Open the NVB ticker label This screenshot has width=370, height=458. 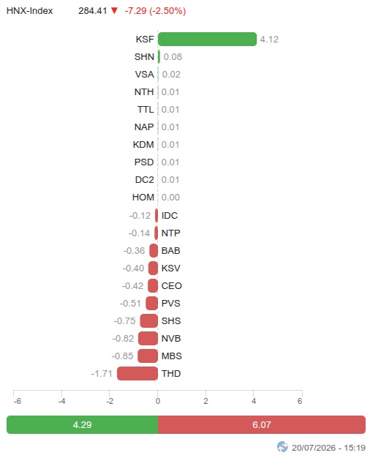(x=171, y=339)
